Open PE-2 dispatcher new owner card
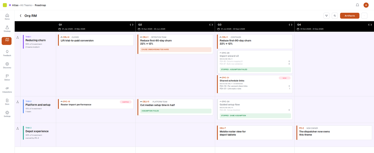The image size is (374, 153). coord(334,133)
